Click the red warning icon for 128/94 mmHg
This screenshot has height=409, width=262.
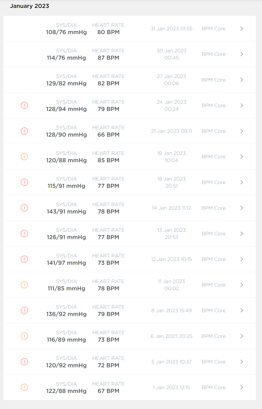[x=24, y=106]
